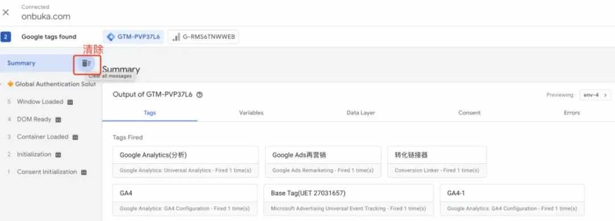Click the Tags Fired heading
Viewport: 615px width, 221px height.
(128, 137)
